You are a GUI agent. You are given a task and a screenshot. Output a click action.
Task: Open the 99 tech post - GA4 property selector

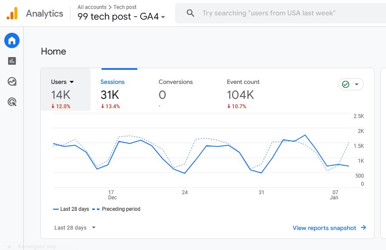tap(121, 17)
